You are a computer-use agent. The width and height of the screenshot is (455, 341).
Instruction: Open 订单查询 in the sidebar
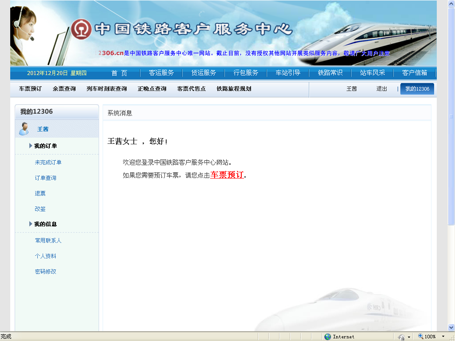point(46,178)
